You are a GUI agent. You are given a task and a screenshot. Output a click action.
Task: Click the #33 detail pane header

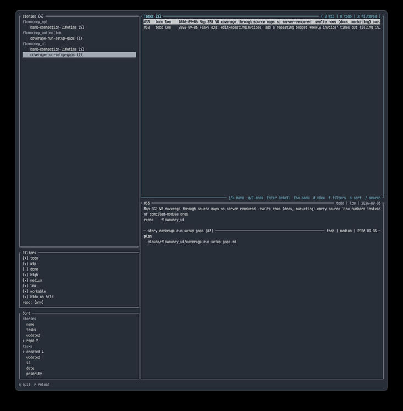pyautogui.click(x=147, y=204)
